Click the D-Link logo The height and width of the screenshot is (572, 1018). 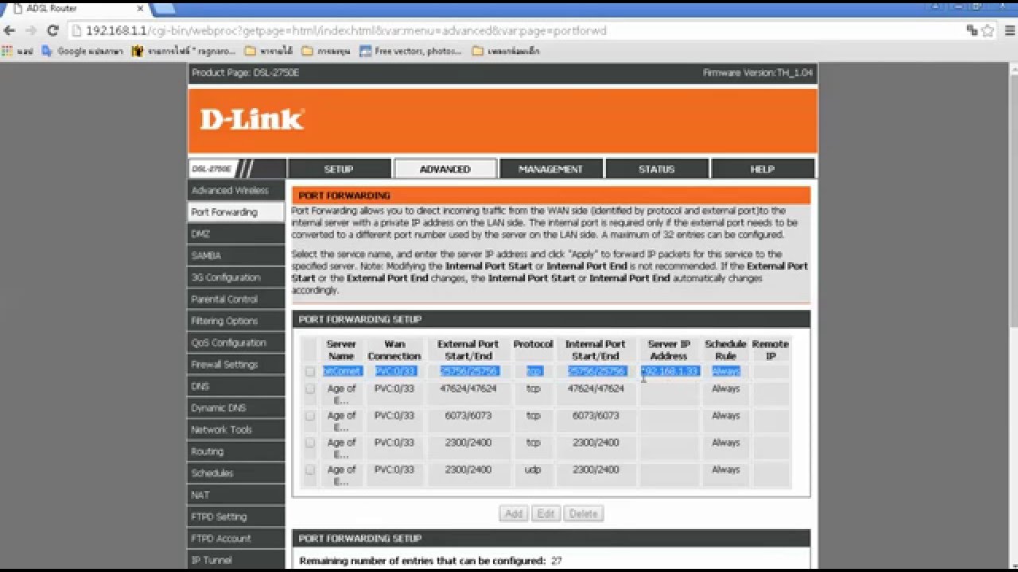click(x=251, y=119)
